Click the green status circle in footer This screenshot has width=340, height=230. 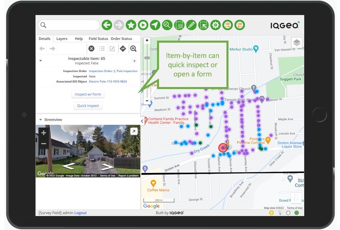tap(297, 213)
